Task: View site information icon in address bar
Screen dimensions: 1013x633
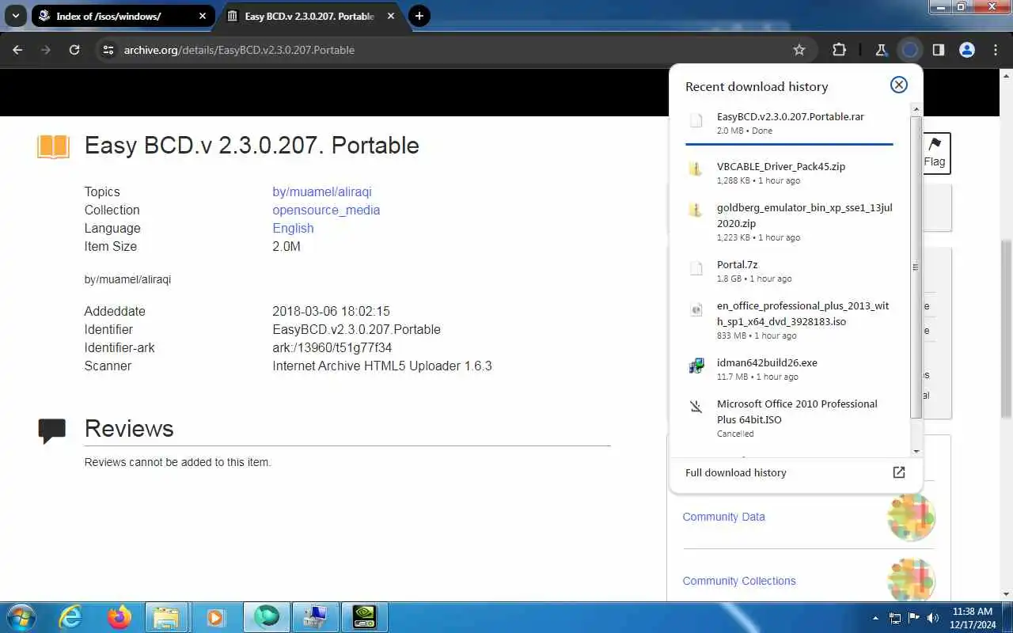Action: (108, 50)
